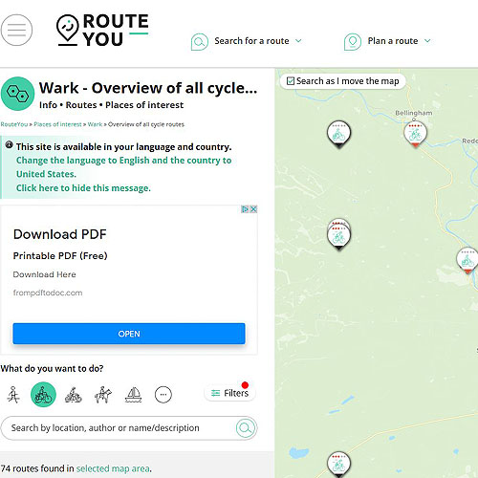
Task: Select the horse riding activity icon
Action: (103, 395)
